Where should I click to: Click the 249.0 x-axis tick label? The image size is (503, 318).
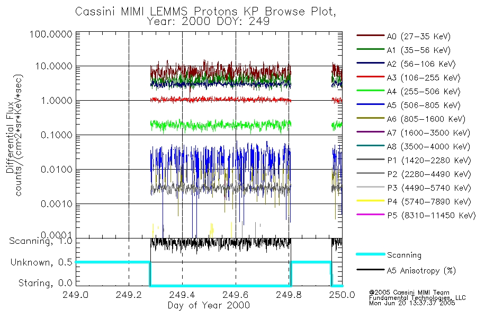click(75, 295)
